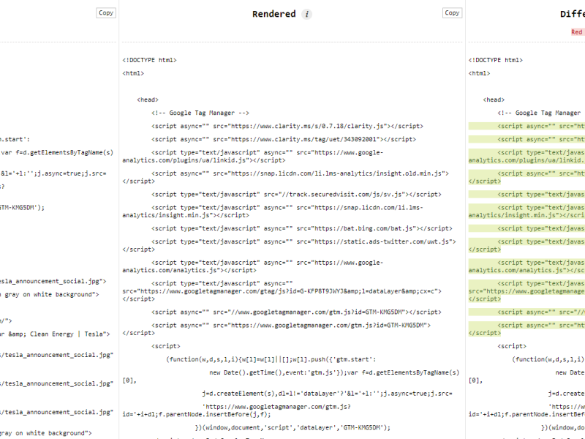The image size is (585, 439).
Task: Click the Rendered panel heading
Action: tap(273, 14)
